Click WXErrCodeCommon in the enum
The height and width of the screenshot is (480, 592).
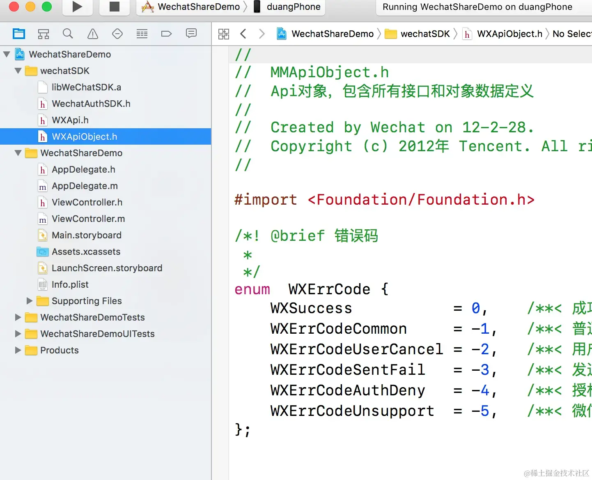click(x=338, y=329)
